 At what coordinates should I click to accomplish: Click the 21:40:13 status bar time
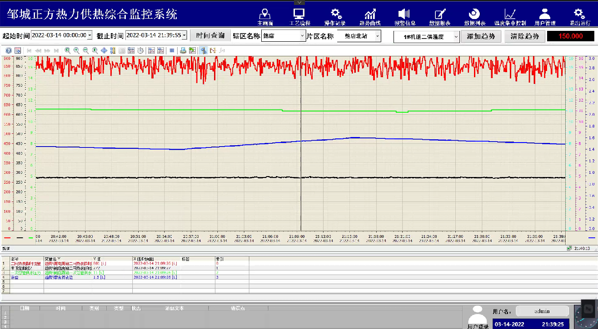(x=582, y=248)
